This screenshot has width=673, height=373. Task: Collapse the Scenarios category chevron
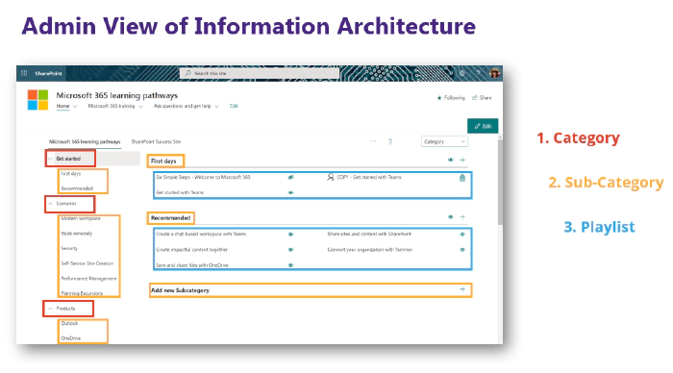tap(50, 204)
